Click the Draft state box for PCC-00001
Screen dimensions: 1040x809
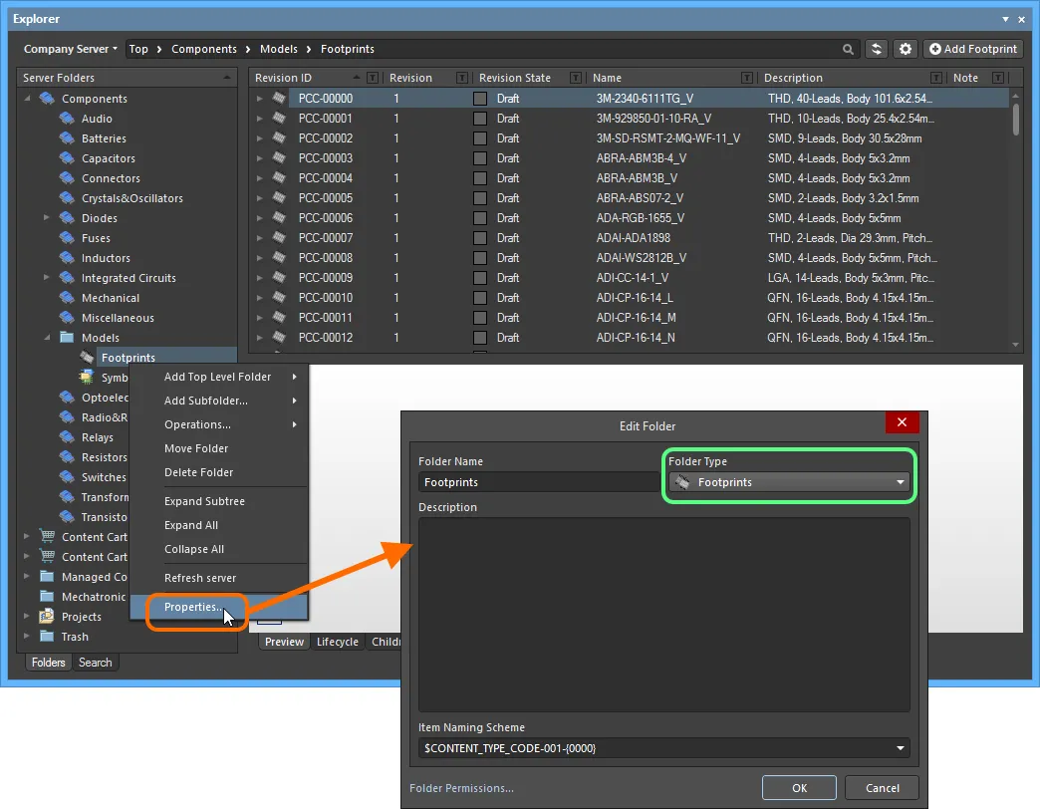click(479, 118)
